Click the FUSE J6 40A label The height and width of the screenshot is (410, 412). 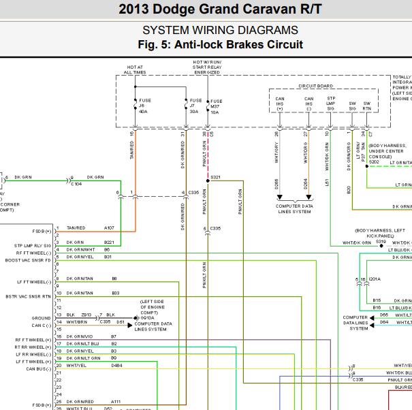click(x=145, y=106)
